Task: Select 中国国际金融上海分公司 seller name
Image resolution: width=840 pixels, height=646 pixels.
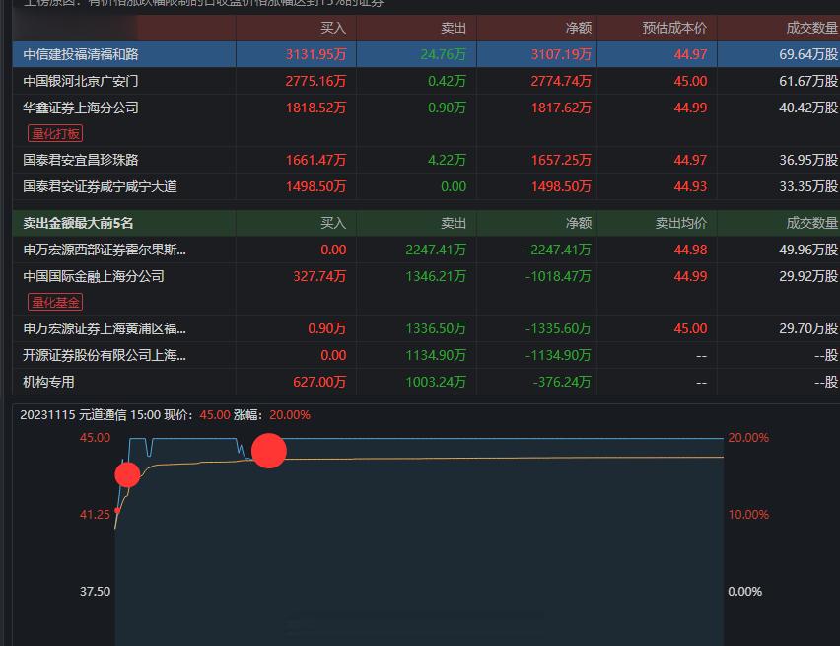Action: (94, 276)
